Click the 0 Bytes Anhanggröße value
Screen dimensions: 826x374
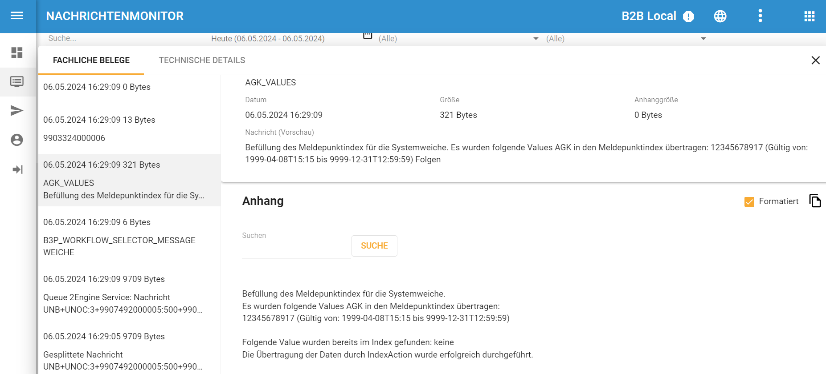coord(648,115)
